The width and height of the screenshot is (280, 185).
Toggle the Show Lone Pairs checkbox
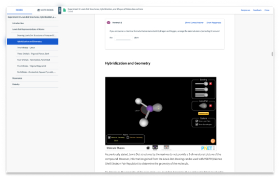[x=197, y=121]
